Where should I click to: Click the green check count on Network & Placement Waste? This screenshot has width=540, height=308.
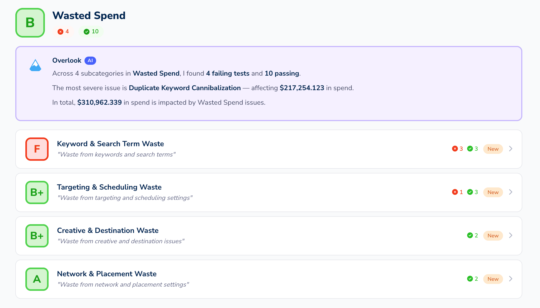click(473, 279)
